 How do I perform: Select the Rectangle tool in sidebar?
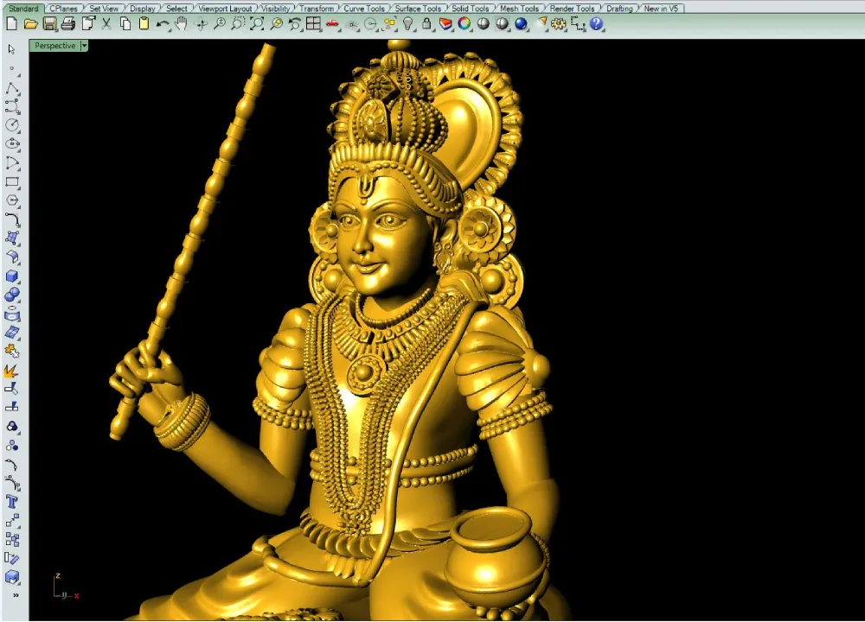12,181
